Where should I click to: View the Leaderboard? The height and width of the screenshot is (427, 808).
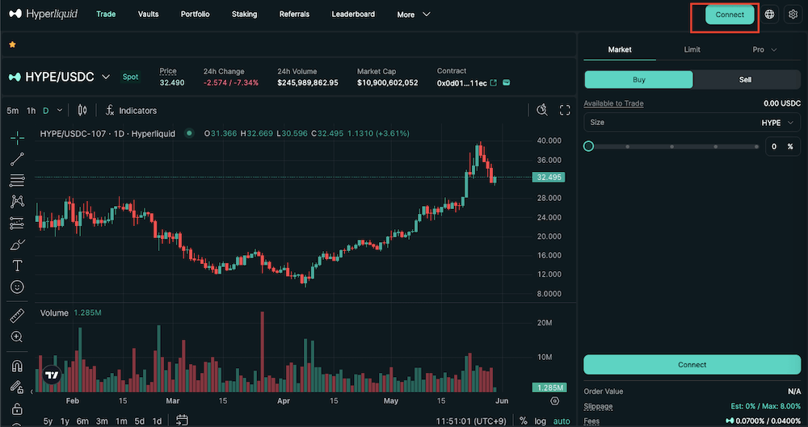[353, 14]
